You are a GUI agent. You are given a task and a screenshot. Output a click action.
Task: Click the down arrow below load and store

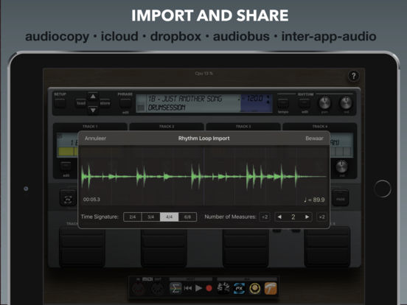point(93,110)
